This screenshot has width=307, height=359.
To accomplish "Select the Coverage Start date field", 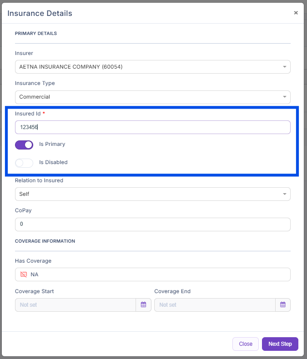I will point(75,305).
